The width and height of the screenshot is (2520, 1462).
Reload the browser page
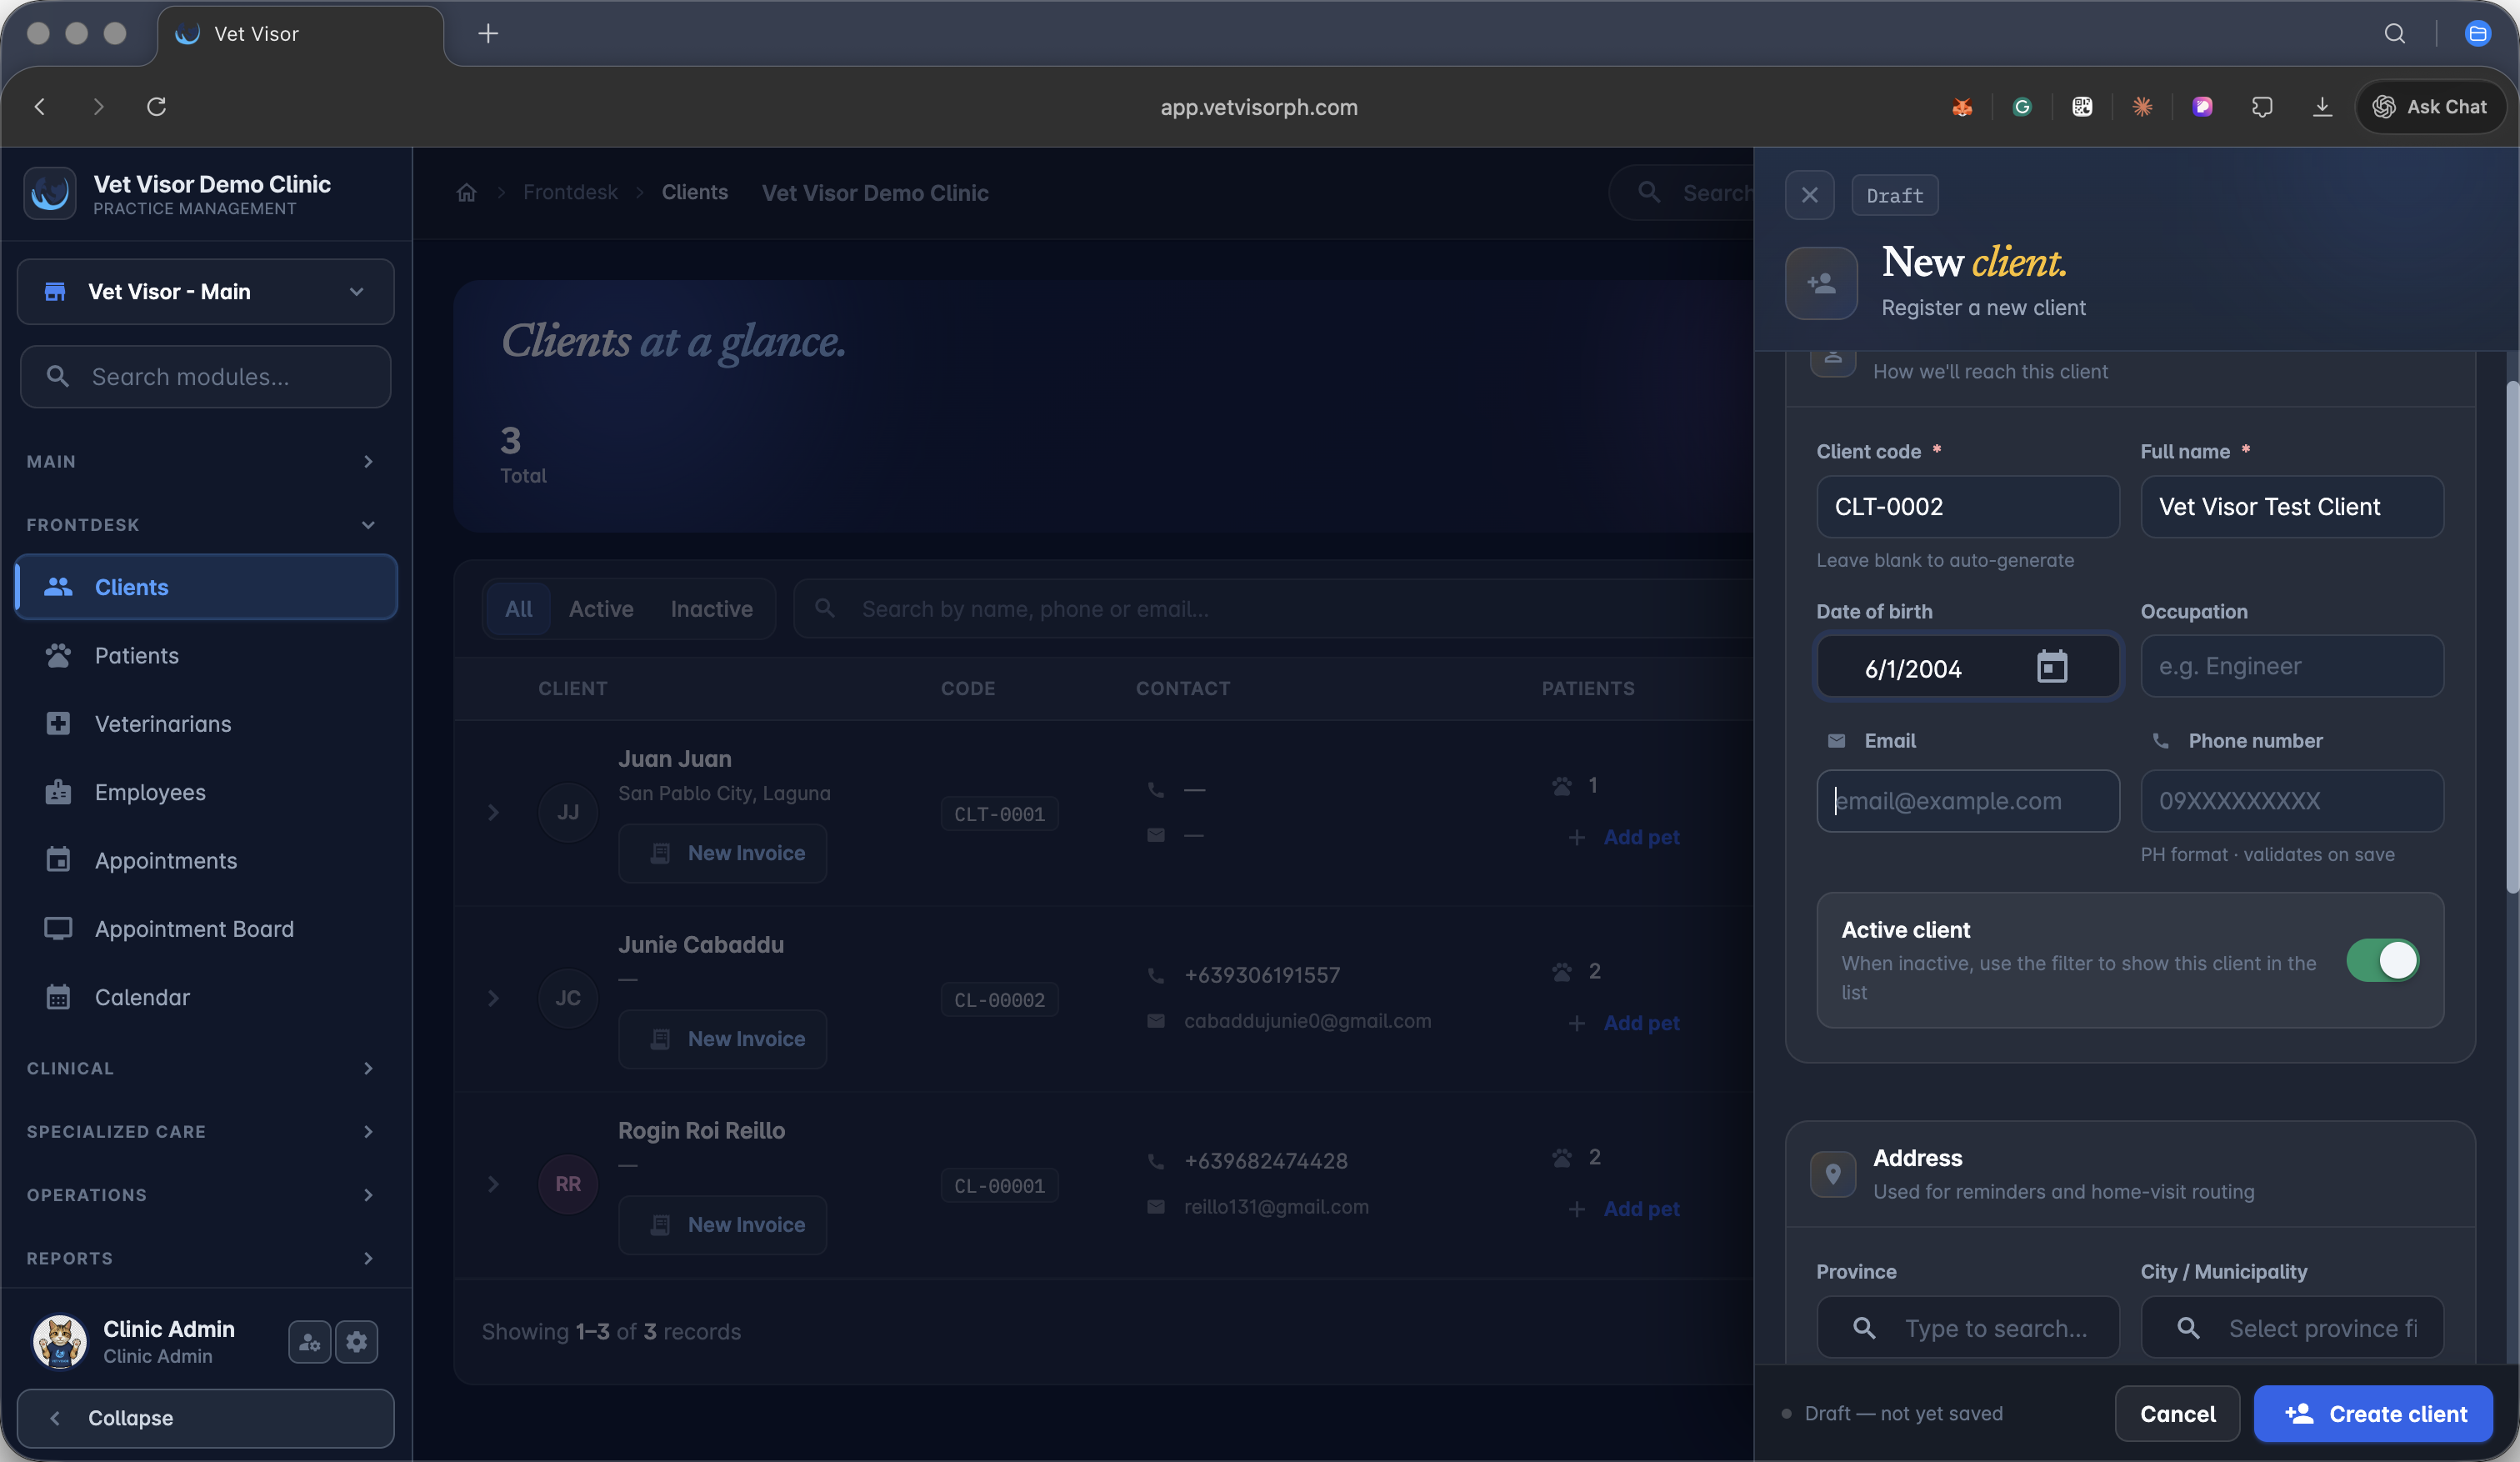pyautogui.click(x=156, y=106)
